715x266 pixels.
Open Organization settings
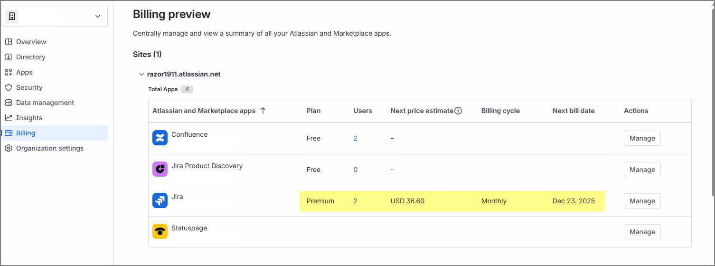pyautogui.click(x=49, y=148)
